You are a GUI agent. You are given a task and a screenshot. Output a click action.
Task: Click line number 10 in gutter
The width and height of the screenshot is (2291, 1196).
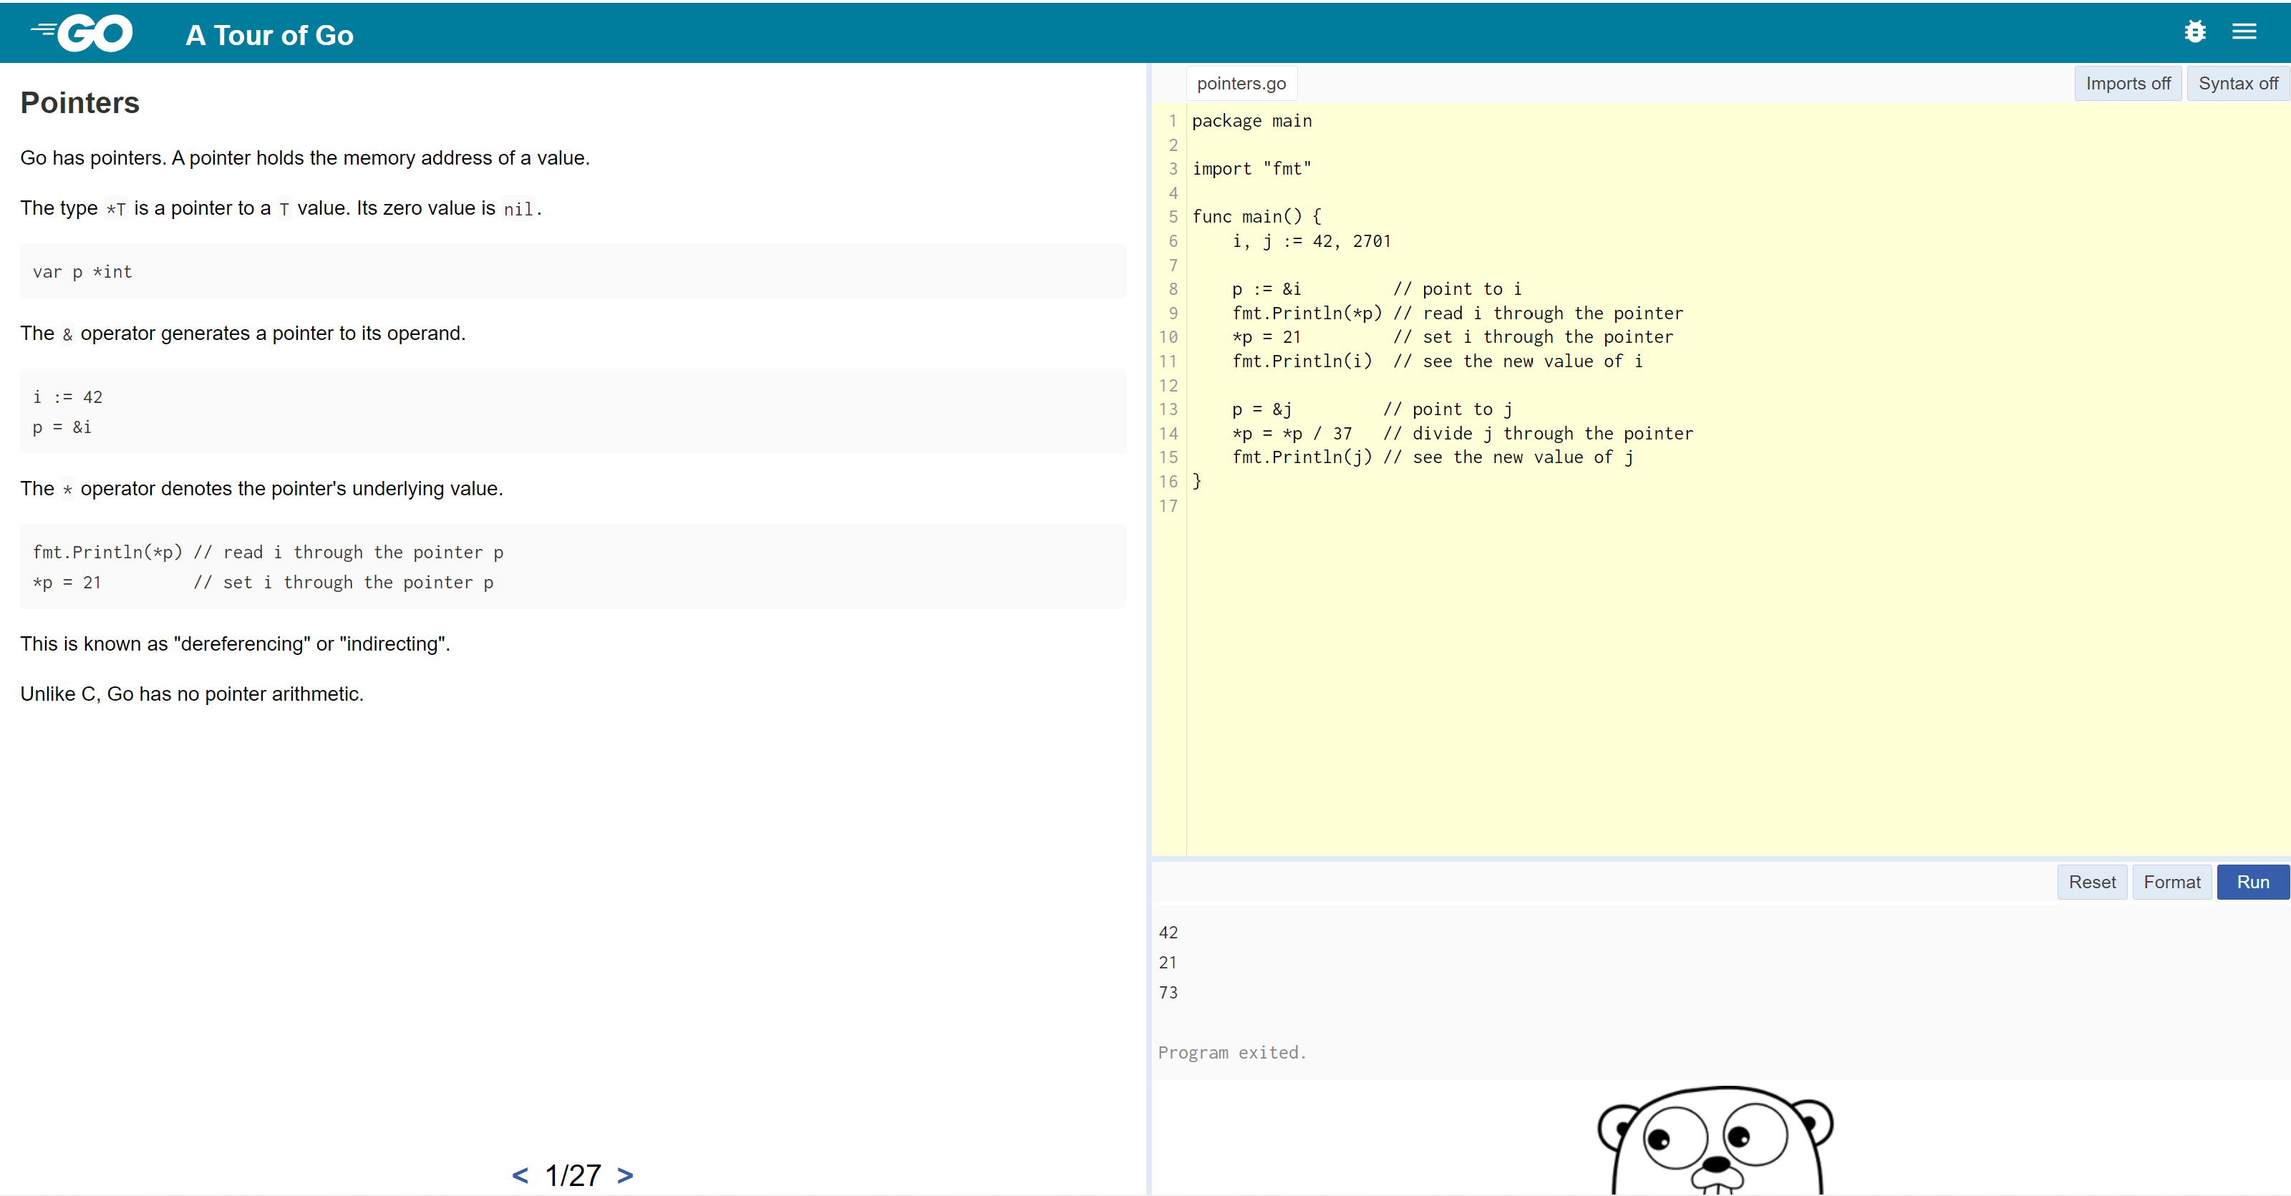click(1168, 337)
